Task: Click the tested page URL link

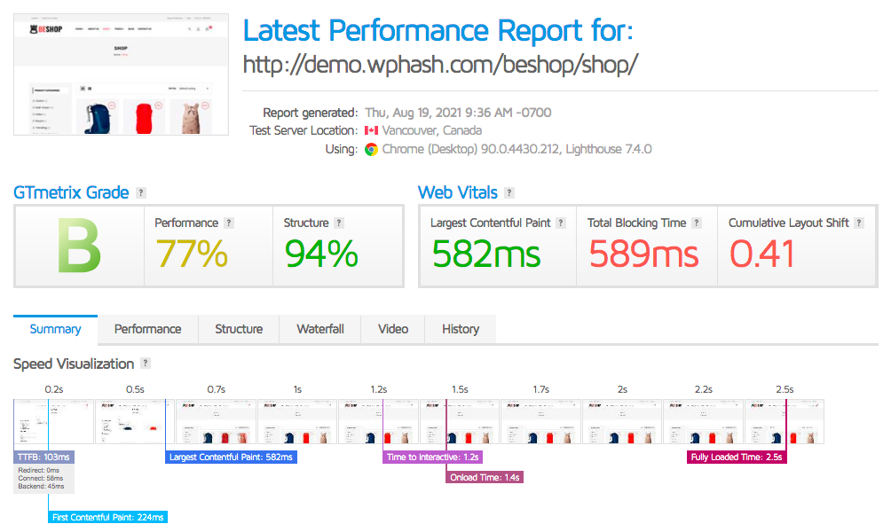Action: [x=440, y=65]
